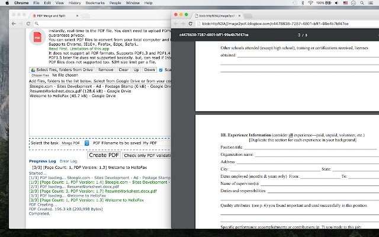Open the Help menu
Screen dimensions: 379x237
(148, 3)
